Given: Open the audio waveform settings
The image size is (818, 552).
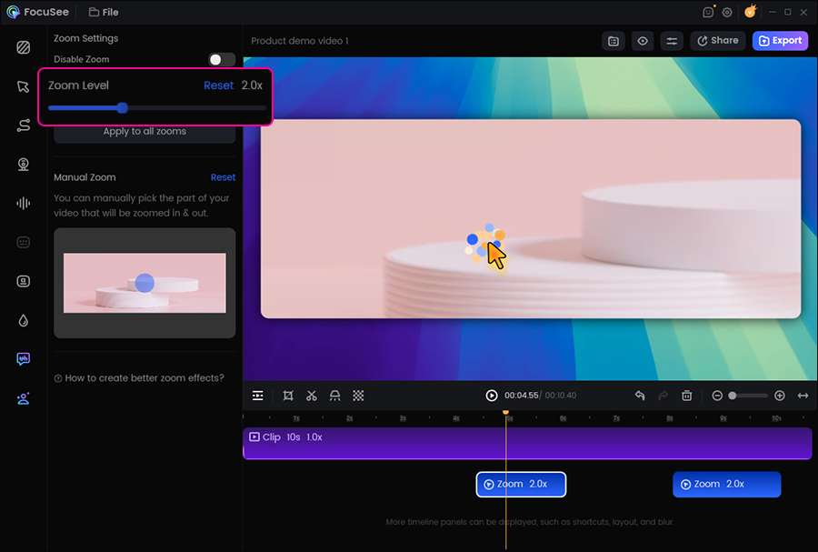Looking at the screenshot, I should click(24, 204).
